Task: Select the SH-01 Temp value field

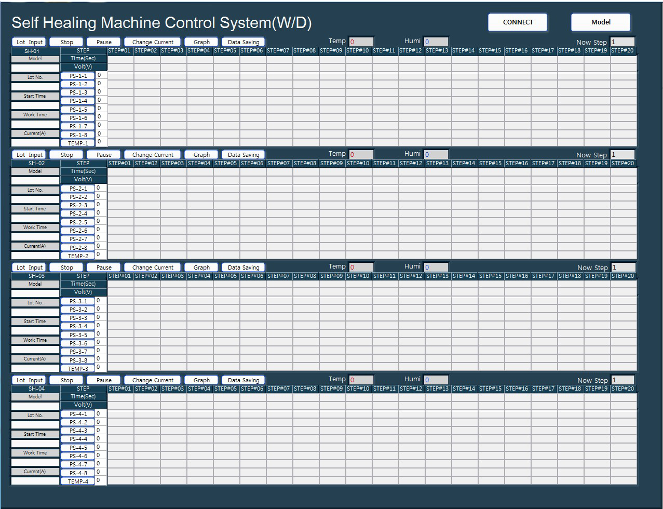Action: tap(361, 42)
